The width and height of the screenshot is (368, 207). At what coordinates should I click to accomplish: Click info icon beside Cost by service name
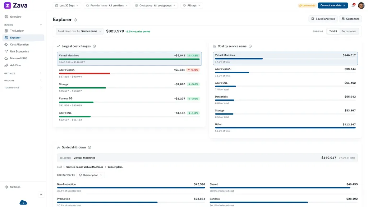250,46
